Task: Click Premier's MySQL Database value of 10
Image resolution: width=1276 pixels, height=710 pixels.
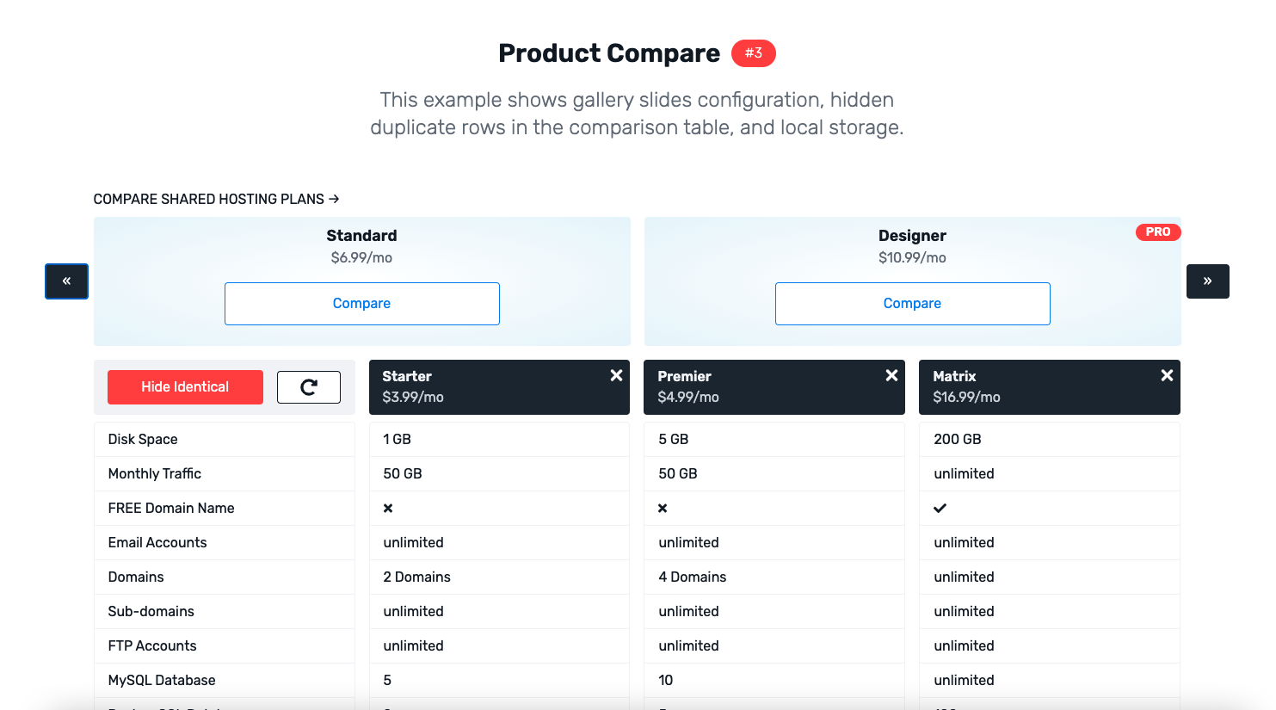Action: [665, 680]
